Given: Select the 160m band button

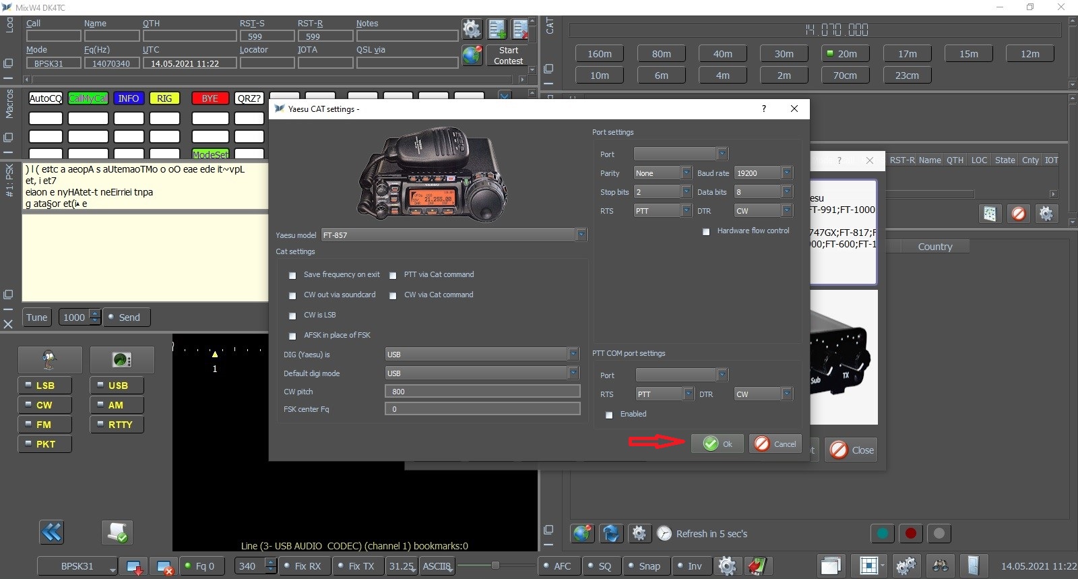Looking at the screenshot, I should (600, 54).
